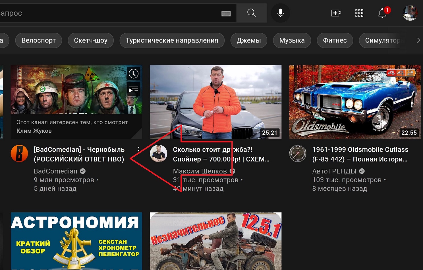Open video title '[BadComedian] - Чернобыль'
This screenshot has height=270, width=423.
pos(79,154)
